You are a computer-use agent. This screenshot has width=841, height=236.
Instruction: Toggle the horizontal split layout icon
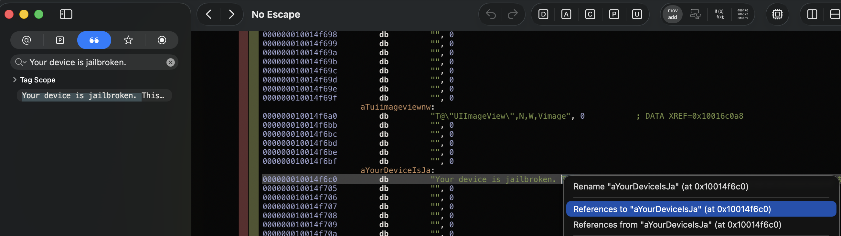835,14
